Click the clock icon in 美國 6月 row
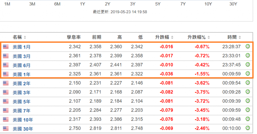This screenshot has height=134, width=257. 248,65
